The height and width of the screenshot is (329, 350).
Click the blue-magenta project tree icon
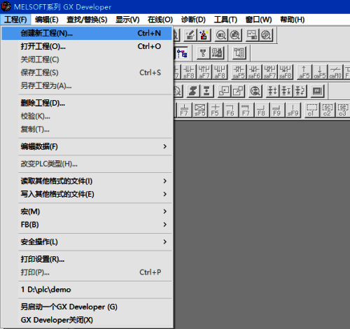[x=182, y=53]
